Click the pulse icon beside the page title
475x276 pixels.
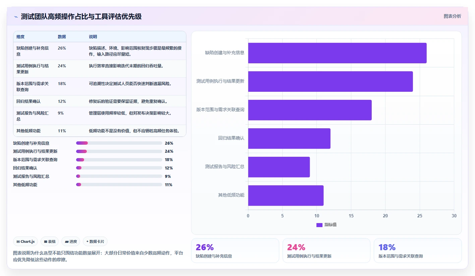(16, 17)
